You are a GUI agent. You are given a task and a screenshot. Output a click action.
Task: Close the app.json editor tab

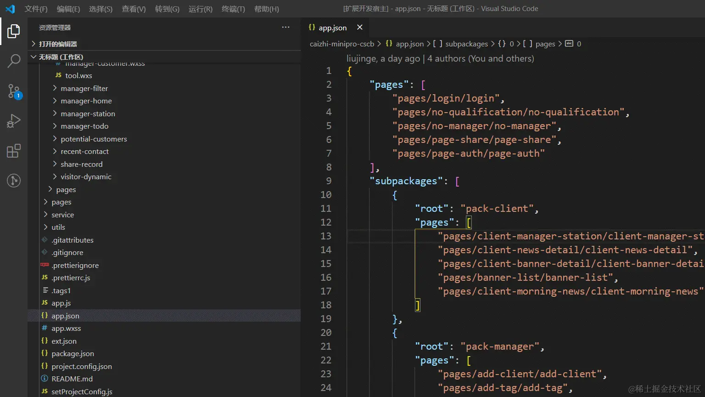pyautogui.click(x=360, y=28)
